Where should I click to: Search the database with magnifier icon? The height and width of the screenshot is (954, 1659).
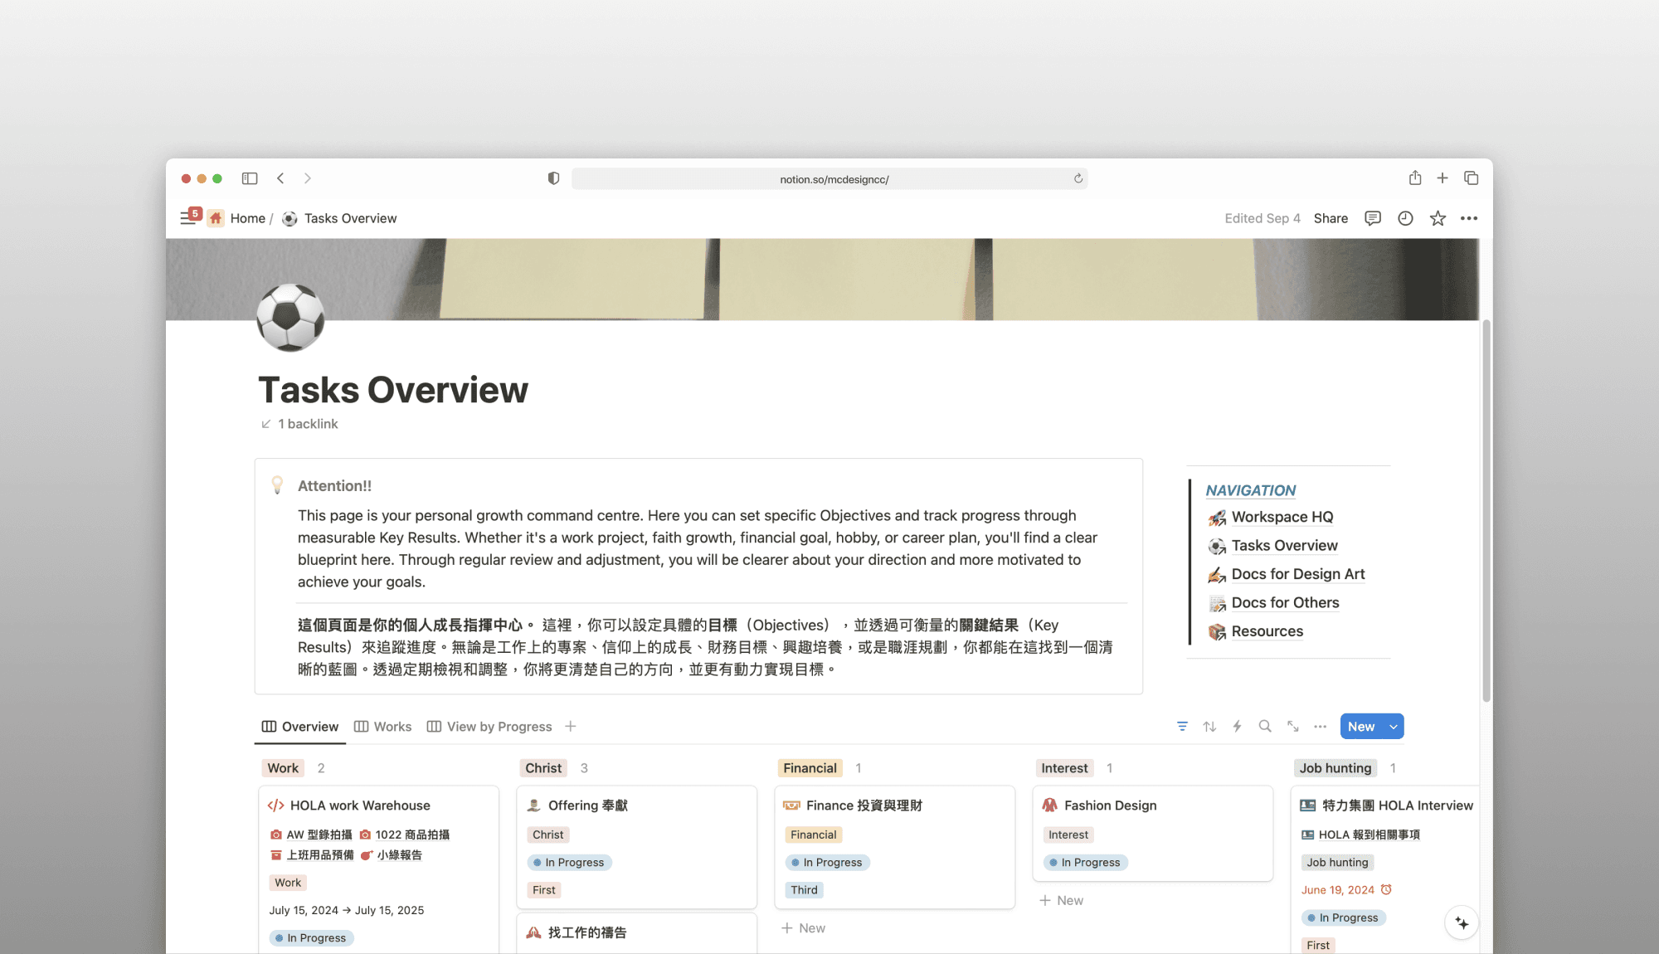pyautogui.click(x=1265, y=727)
